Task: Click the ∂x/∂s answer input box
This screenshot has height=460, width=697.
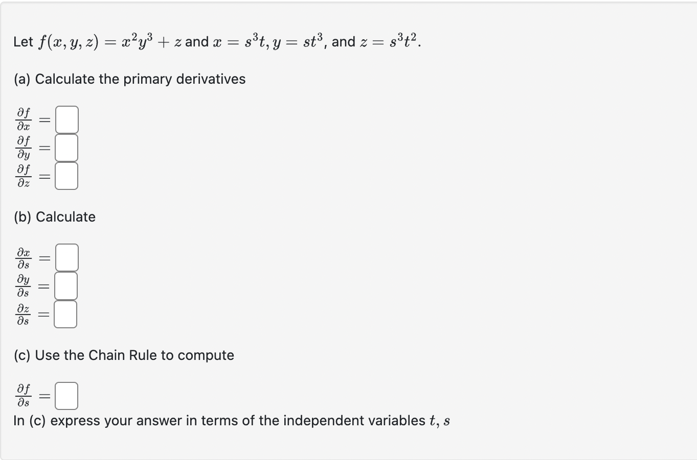Action: pyautogui.click(x=66, y=257)
